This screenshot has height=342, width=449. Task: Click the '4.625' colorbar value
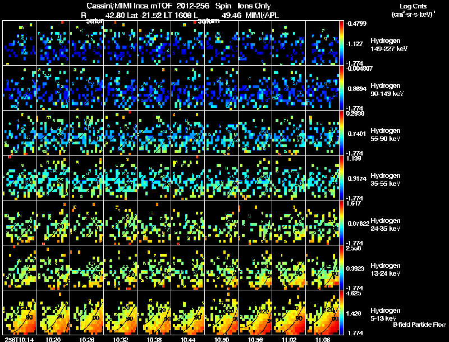(x=354, y=293)
